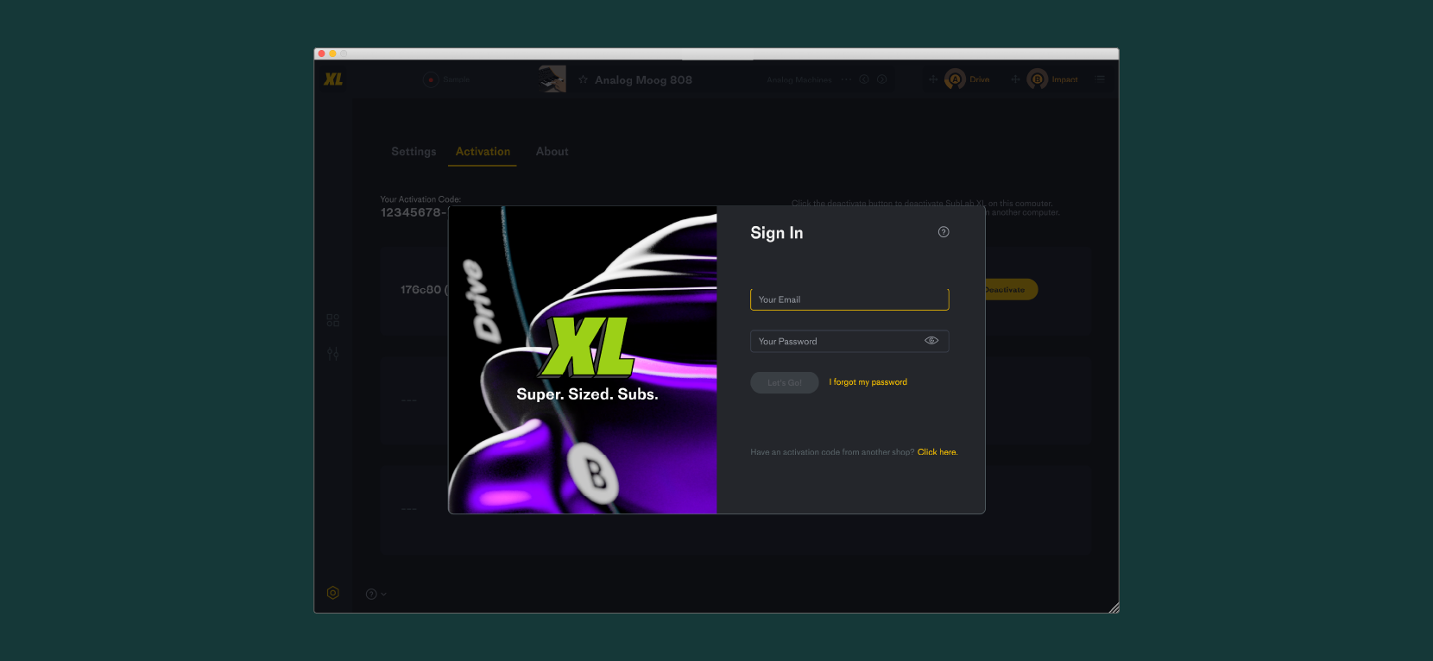The height and width of the screenshot is (661, 1433).
Task: Open the About tab
Action: [x=552, y=152]
